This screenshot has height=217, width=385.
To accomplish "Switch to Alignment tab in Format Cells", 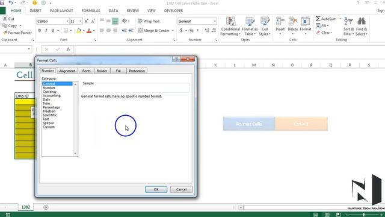I will [x=67, y=71].
